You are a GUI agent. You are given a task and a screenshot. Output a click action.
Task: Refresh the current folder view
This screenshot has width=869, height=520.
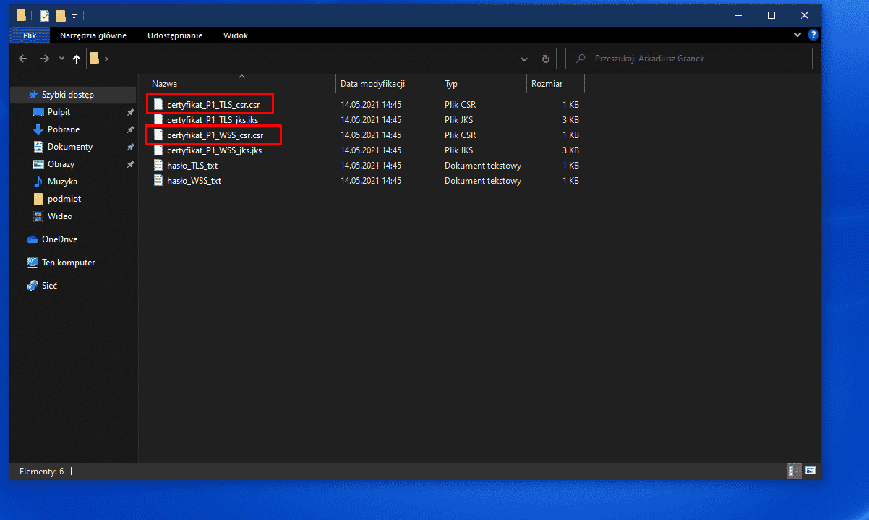546,59
